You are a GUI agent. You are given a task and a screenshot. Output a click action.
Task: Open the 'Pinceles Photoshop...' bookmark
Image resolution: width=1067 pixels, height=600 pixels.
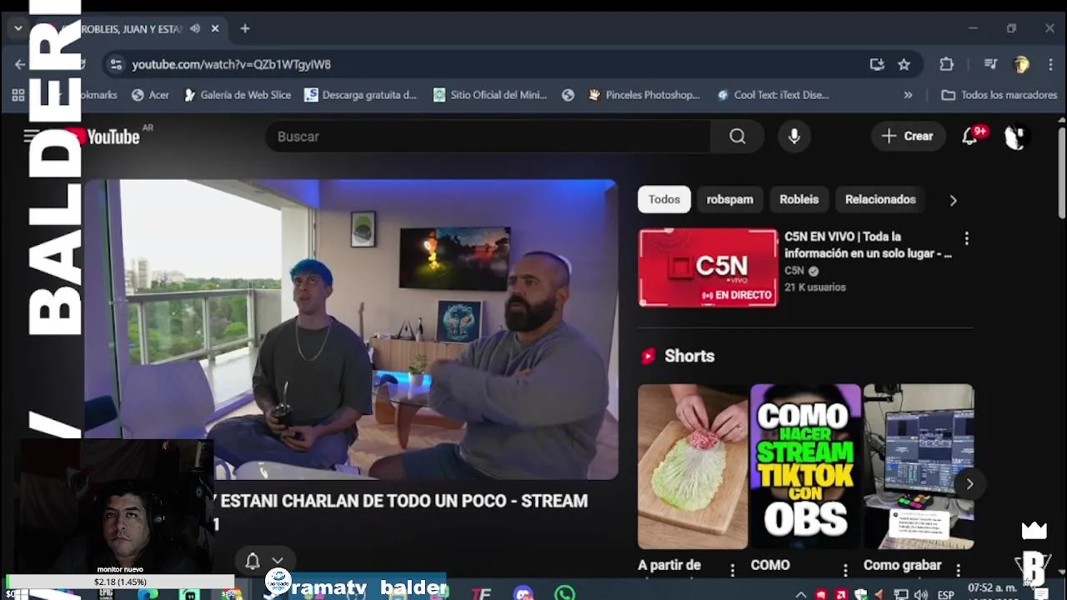click(644, 95)
